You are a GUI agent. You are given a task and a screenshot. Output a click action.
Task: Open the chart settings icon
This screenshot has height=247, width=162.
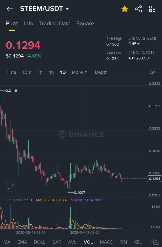pyautogui.click(x=153, y=72)
